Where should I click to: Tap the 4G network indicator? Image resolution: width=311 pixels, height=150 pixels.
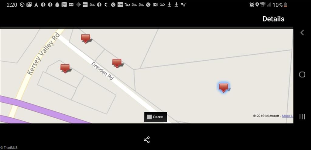click(263, 5)
